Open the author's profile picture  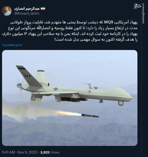[x=7, y=11]
